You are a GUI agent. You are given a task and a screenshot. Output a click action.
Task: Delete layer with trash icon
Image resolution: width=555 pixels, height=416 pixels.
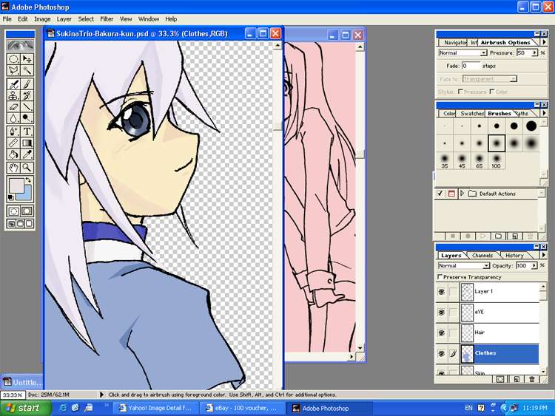[531, 379]
